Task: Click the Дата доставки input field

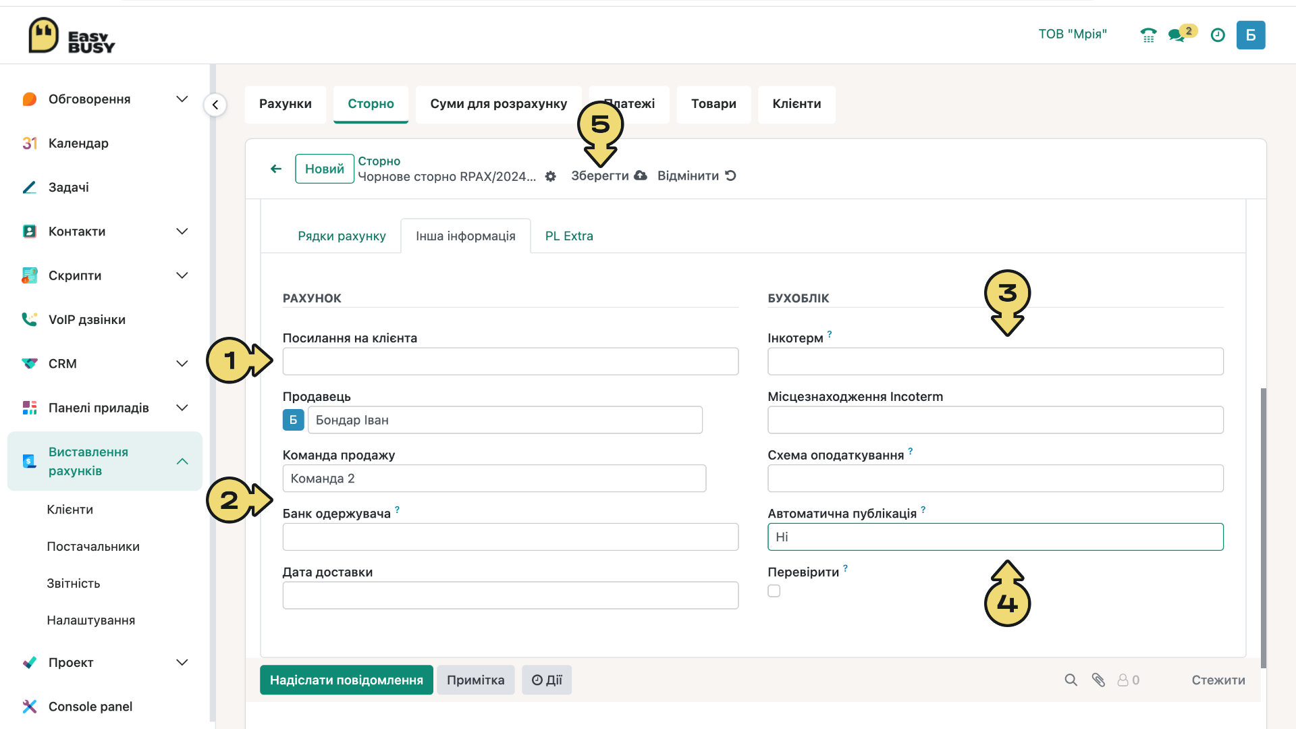Action: click(510, 595)
